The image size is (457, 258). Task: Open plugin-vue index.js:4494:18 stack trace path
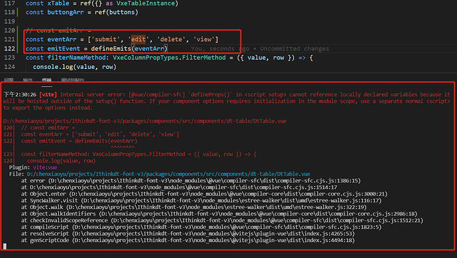click(213, 240)
